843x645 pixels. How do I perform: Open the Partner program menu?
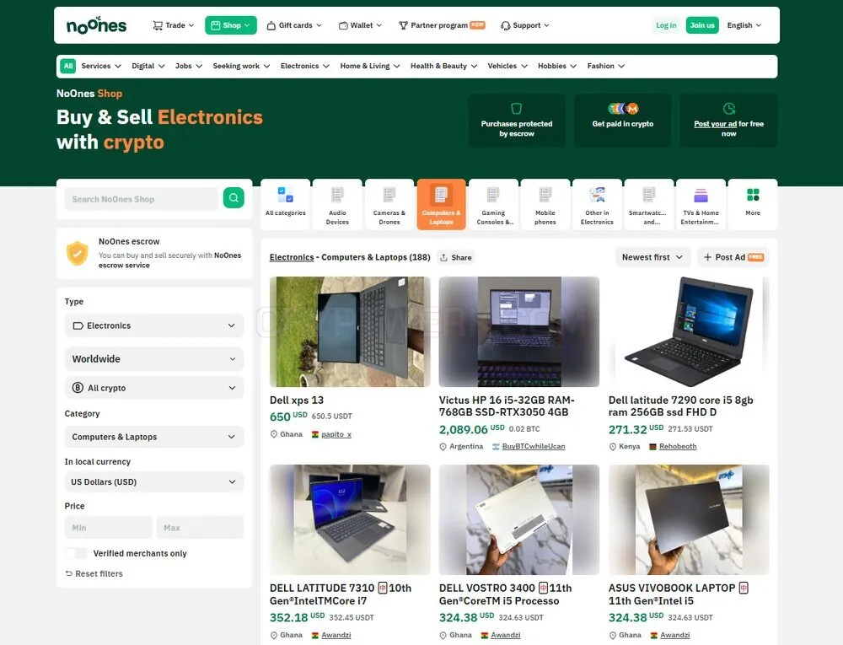pos(442,25)
